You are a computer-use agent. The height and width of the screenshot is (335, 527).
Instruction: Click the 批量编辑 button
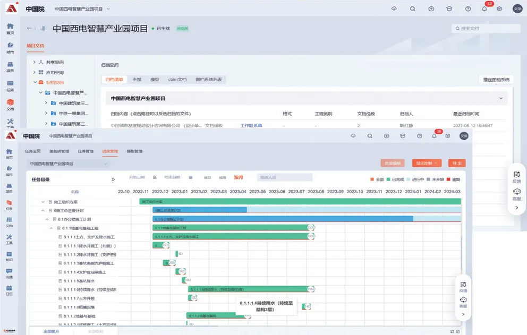click(x=393, y=164)
